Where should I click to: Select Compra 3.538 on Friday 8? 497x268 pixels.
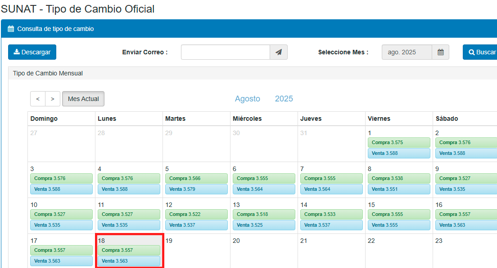click(399, 179)
